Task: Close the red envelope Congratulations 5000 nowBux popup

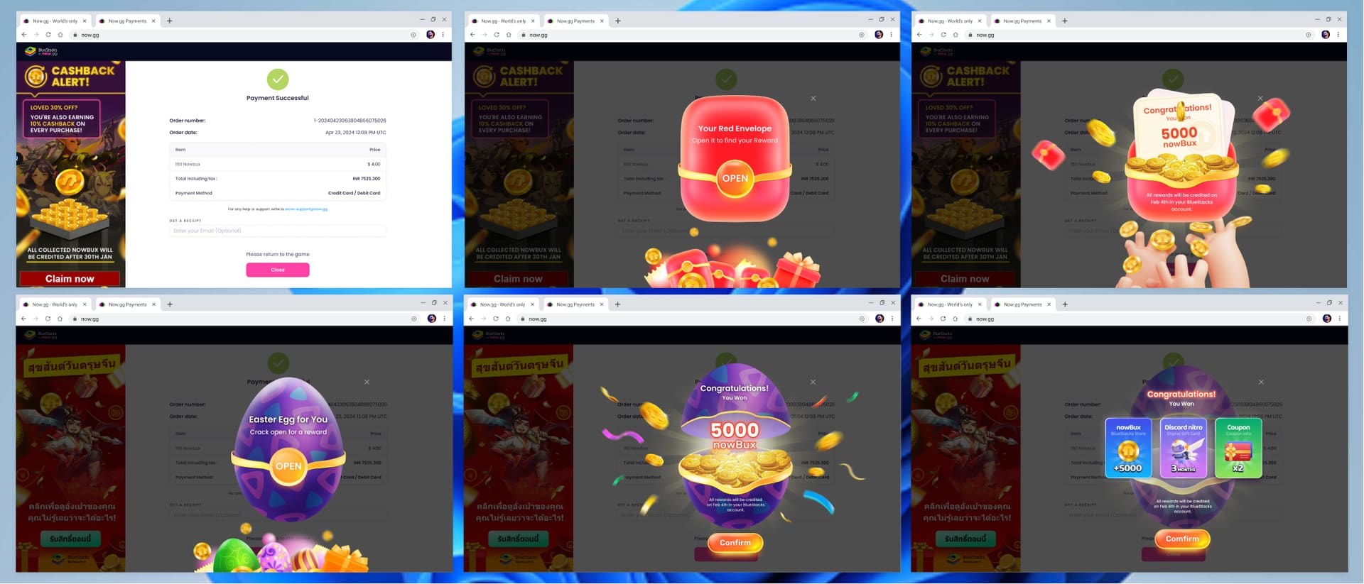Action: (x=1260, y=99)
